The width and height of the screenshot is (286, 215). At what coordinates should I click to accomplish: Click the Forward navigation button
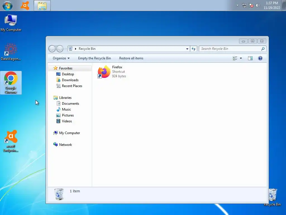point(60,49)
